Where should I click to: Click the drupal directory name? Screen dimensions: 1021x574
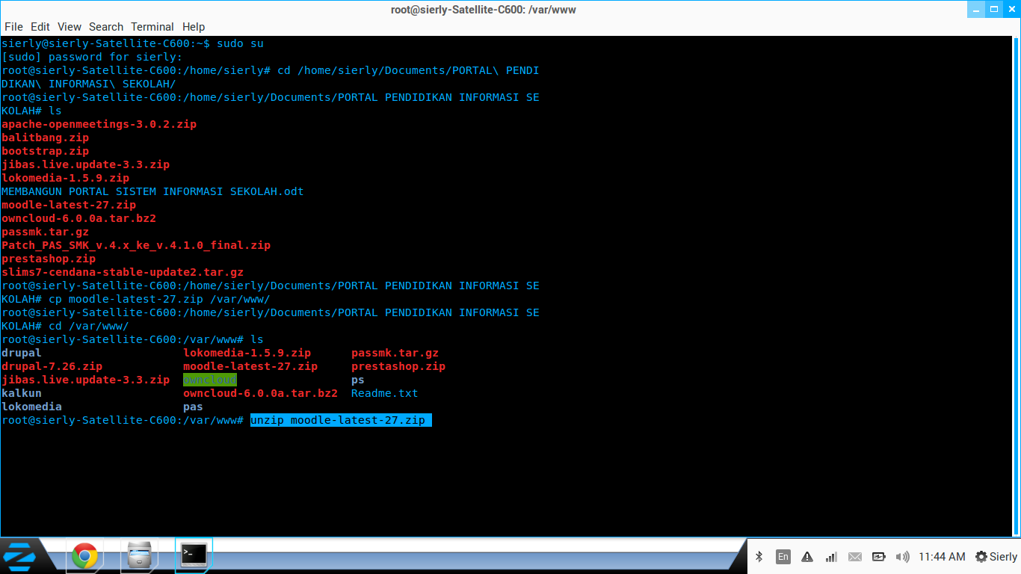[x=22, y=353]
